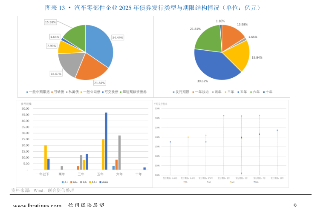Open the www.lhratings.com link
Image resolution: width=312 pixels, height=207 pixels.
pos(37,205)
